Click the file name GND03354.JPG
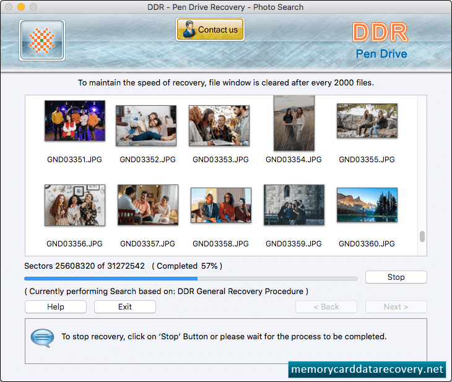Image resolution: width=452 pixels, height=382 pixels. [293, 160]
